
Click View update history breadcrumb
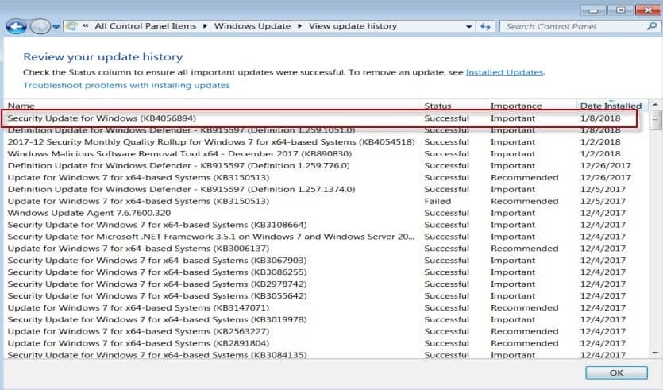click(353, 26)
